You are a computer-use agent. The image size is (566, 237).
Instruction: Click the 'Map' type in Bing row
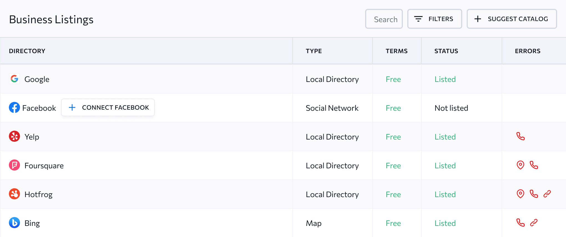(x=314, y=223)
